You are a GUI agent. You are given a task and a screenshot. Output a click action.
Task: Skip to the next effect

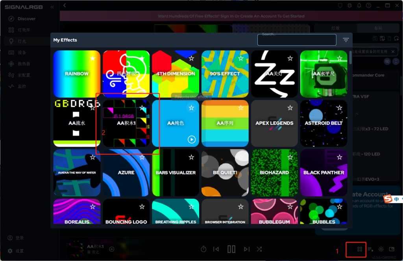[x=247, y=249]
